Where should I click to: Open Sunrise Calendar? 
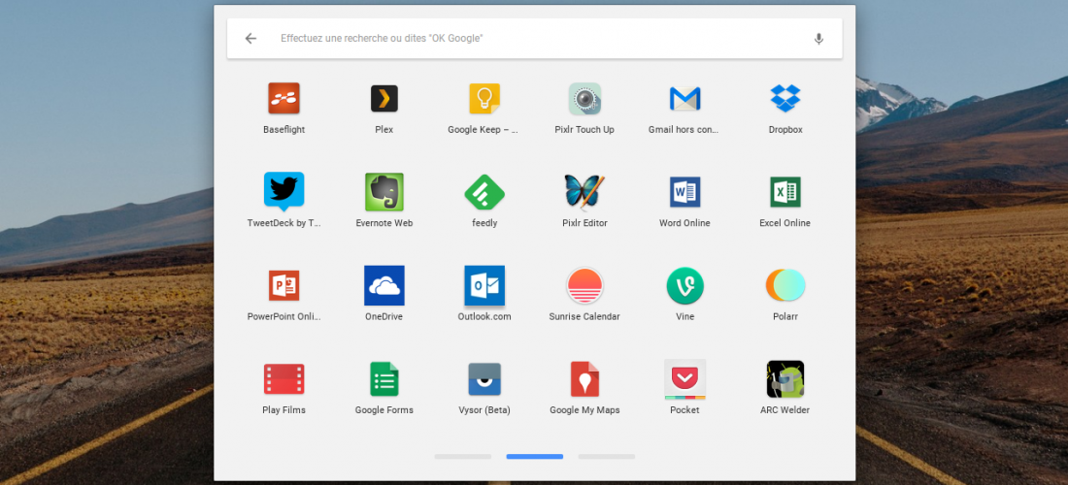[x=584, y=285]
